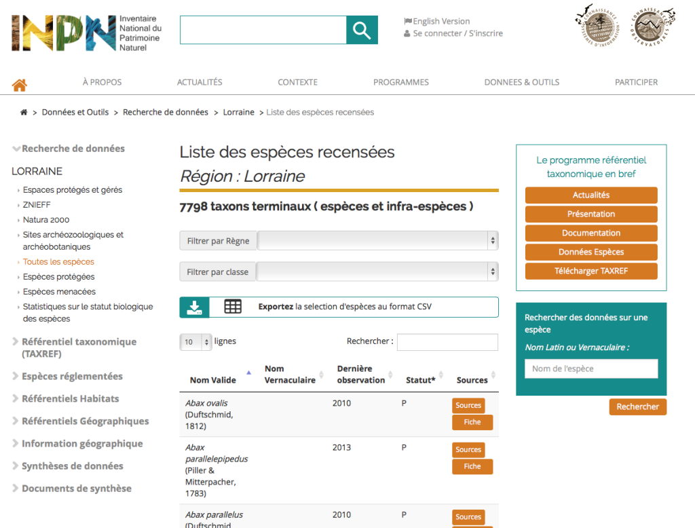
Task: Click the INPN logo
Action: [86, 33]
